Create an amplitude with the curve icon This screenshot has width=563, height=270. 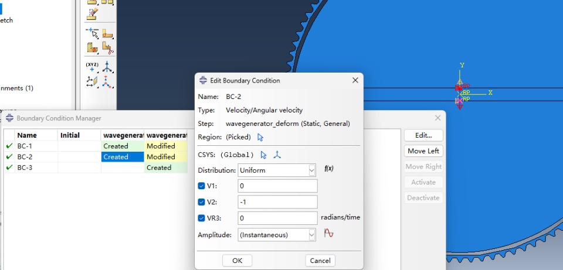(x=328, y=233)
